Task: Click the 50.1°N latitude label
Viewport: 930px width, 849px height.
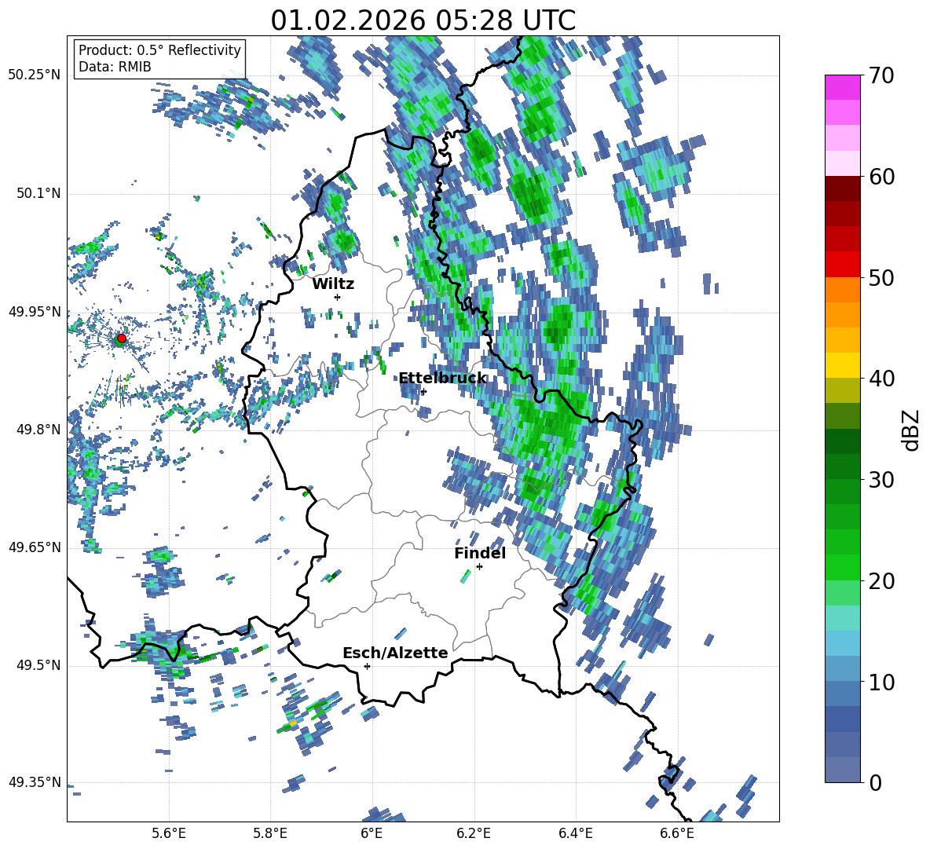Action: [38, 193]
